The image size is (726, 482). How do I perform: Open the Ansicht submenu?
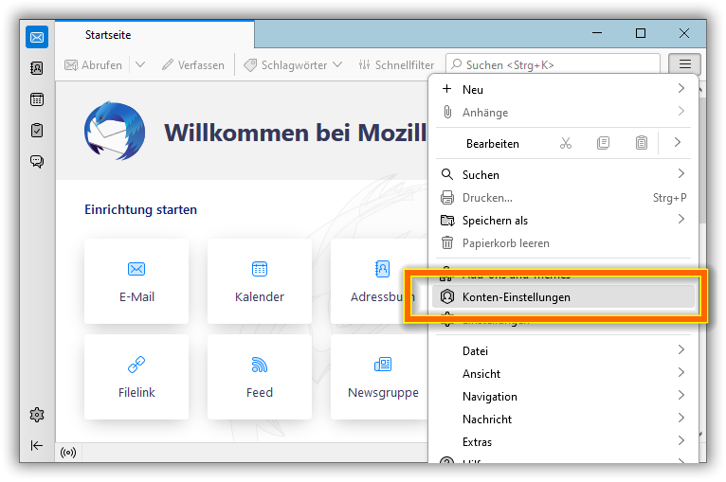point(563,373)
